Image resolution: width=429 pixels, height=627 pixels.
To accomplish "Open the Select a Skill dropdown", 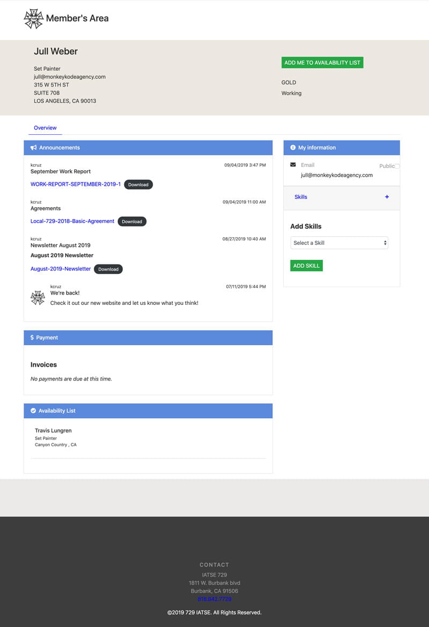I will pos(339,243).
